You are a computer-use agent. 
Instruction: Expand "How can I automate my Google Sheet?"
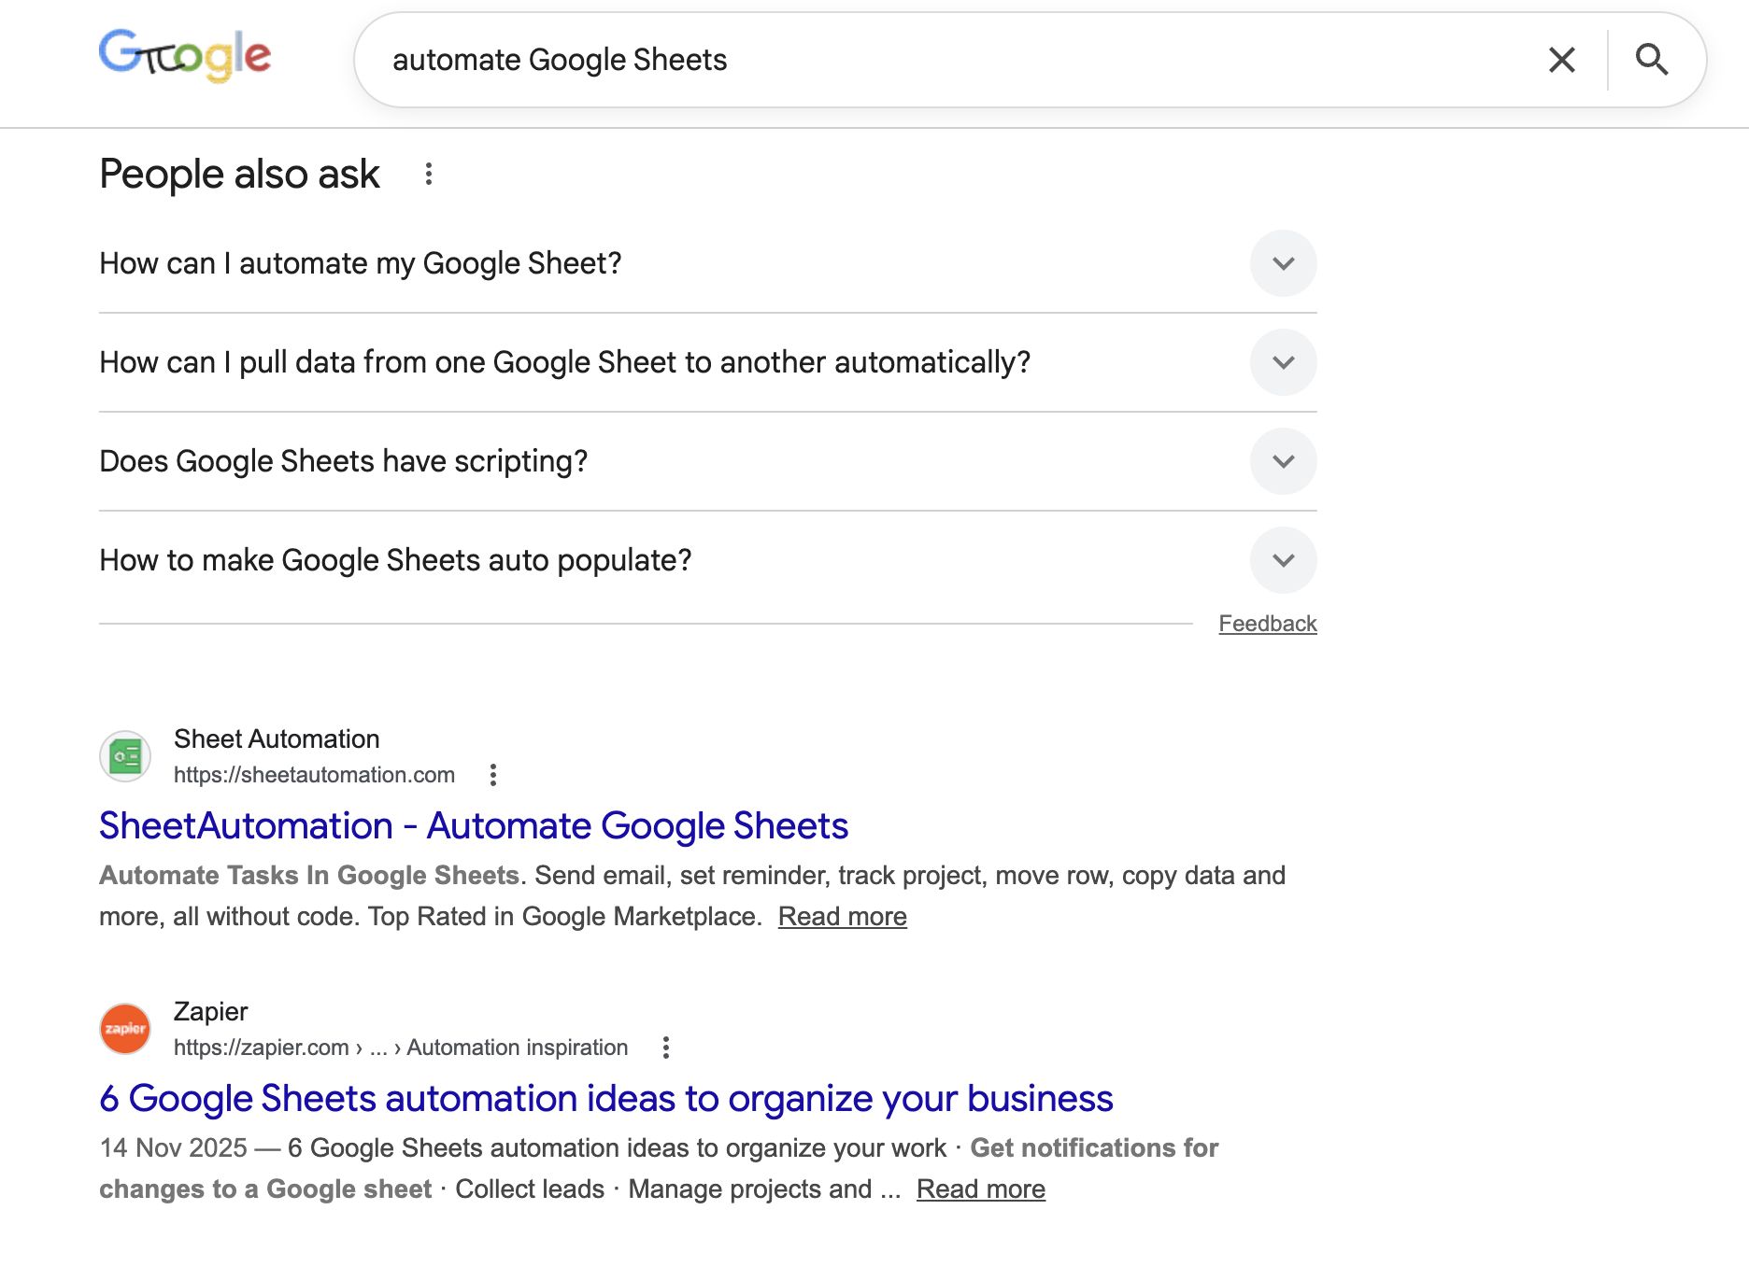click(x=1283, y=263)
